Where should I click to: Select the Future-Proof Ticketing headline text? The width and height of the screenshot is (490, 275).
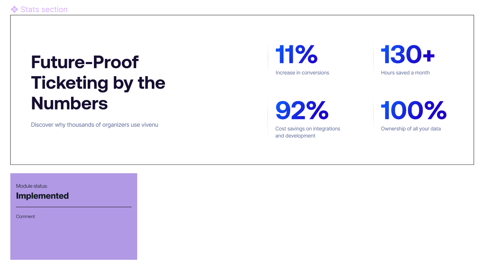tap(98, 82)
